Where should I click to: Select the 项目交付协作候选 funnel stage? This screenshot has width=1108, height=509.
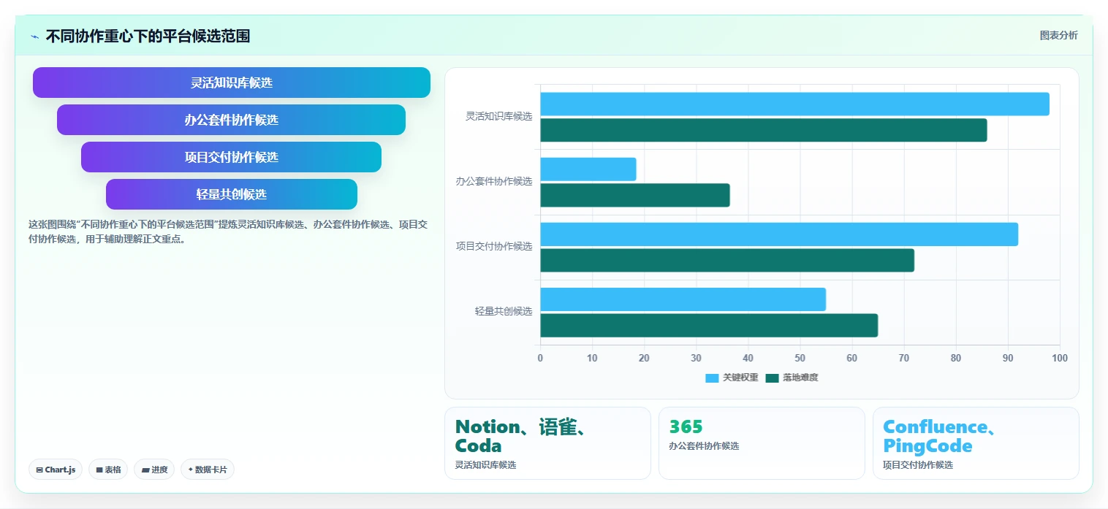[232, 157]
